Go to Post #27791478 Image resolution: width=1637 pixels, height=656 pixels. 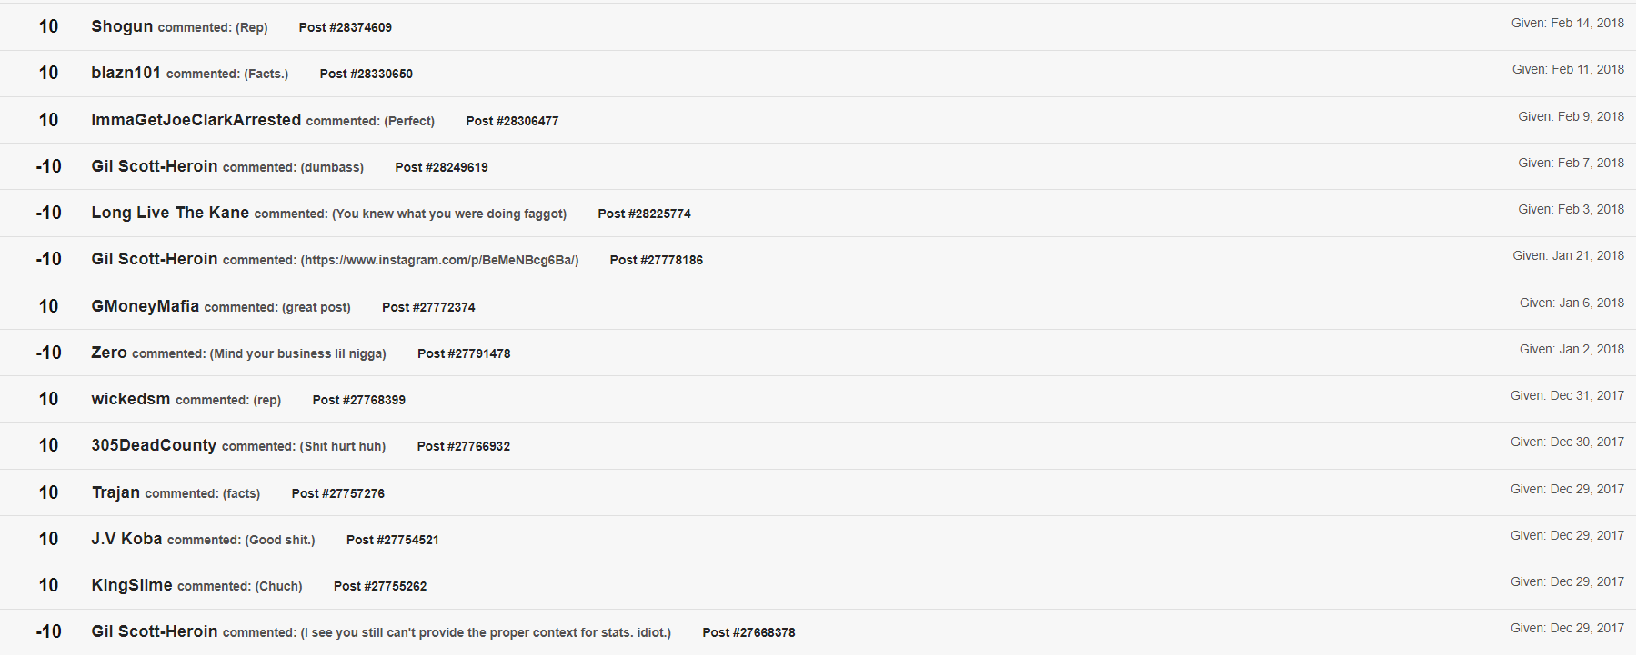[x=464, y=353]
